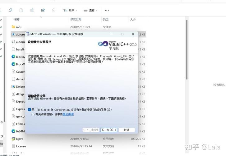The image size is (226, 156).
Task: Open the 查看 view dropdown
Action: click(x=90, y=10)
